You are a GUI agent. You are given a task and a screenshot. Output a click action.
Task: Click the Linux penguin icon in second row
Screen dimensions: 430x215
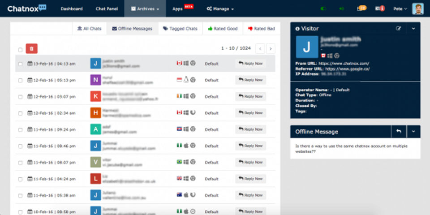pos(186,80)
